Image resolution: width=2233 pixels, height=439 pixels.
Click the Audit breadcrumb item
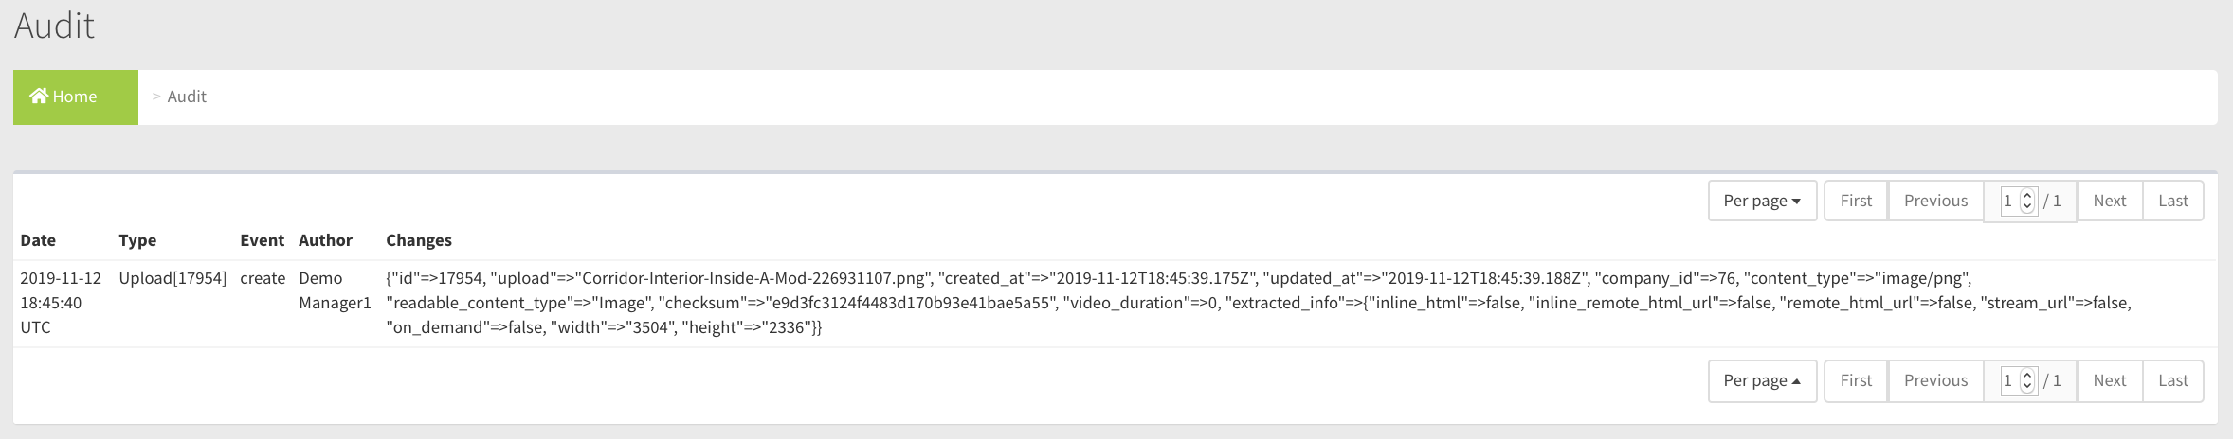tap(187, 97)
